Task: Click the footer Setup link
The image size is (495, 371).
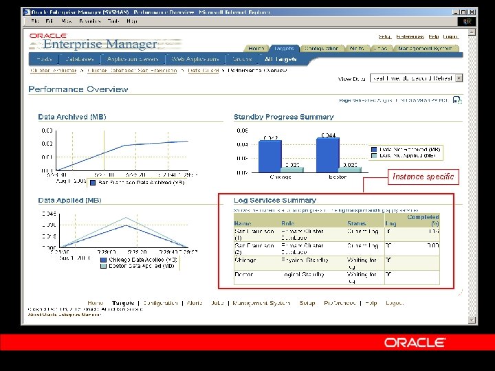Action: [x=307, y=303]
